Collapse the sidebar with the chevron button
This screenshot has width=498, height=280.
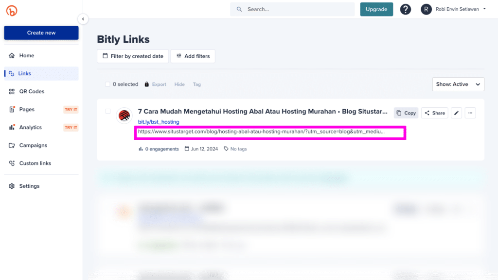coord(83,19)
